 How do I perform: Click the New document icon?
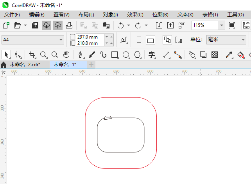(6, 25)
